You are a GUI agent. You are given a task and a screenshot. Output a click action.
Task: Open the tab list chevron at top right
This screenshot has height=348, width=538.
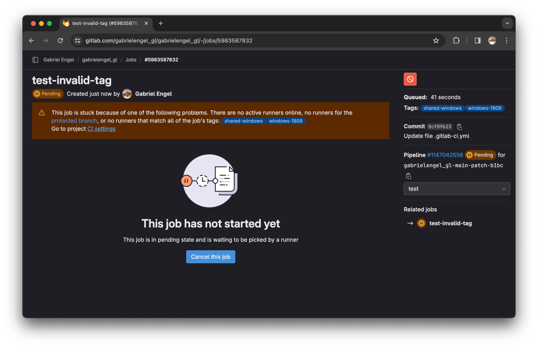pyautogui.click(x=507, y=23)
